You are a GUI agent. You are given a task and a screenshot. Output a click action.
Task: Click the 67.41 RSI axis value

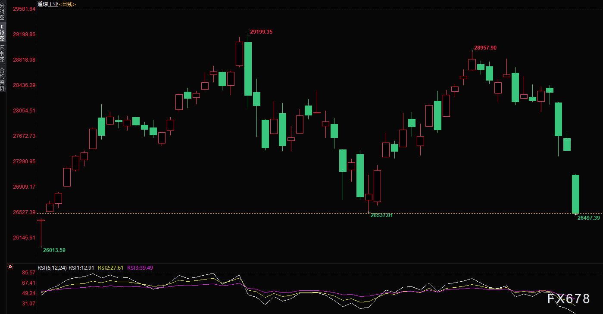(28, 283)
